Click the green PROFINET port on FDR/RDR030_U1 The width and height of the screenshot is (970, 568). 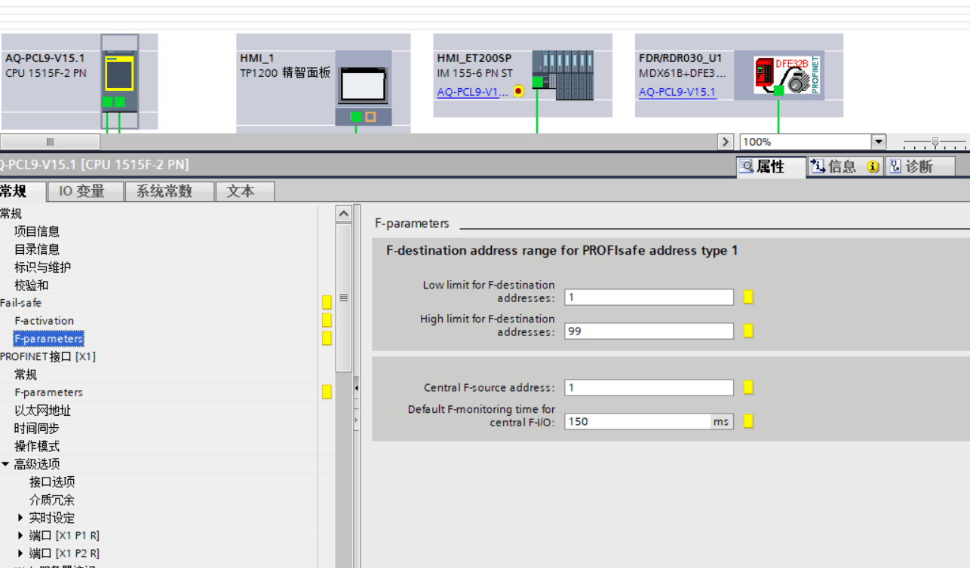[778, 90]
